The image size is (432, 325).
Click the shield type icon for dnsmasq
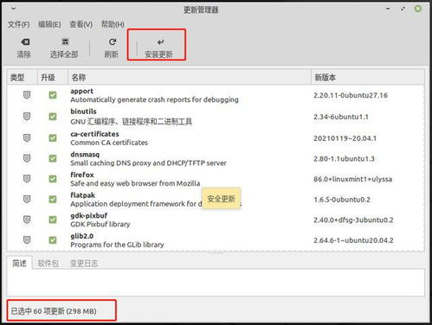[x=27, y=158]
